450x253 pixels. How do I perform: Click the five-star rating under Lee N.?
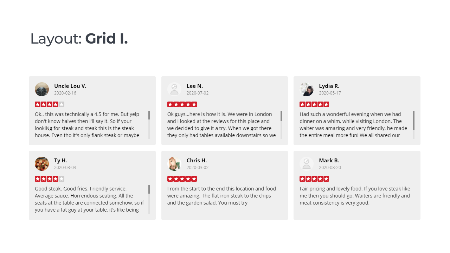[182, 104]
